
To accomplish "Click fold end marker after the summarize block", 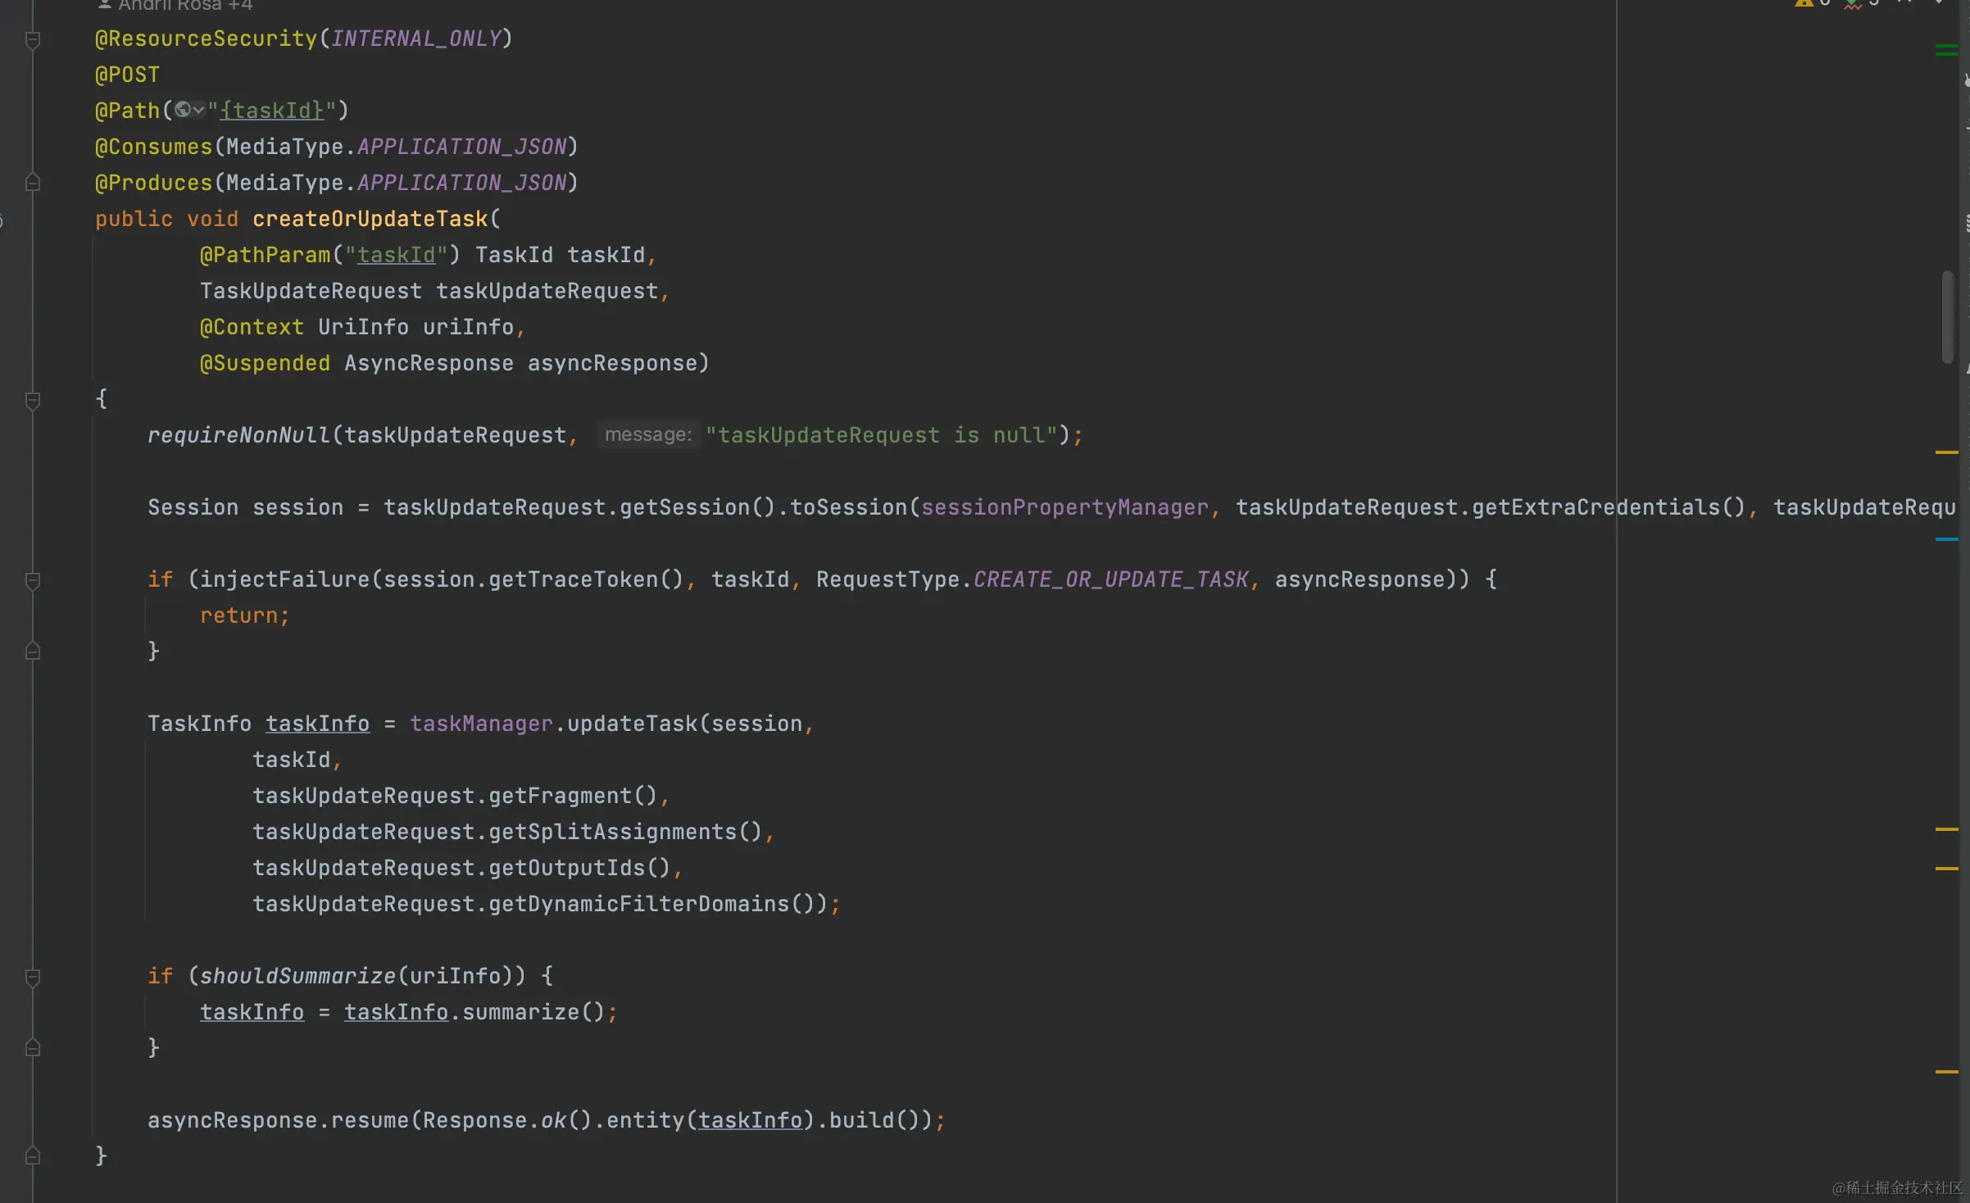I will point(33,1047).
